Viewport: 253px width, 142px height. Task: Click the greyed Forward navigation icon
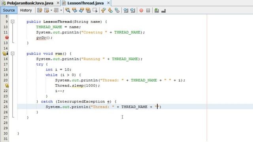coord(56,10)
